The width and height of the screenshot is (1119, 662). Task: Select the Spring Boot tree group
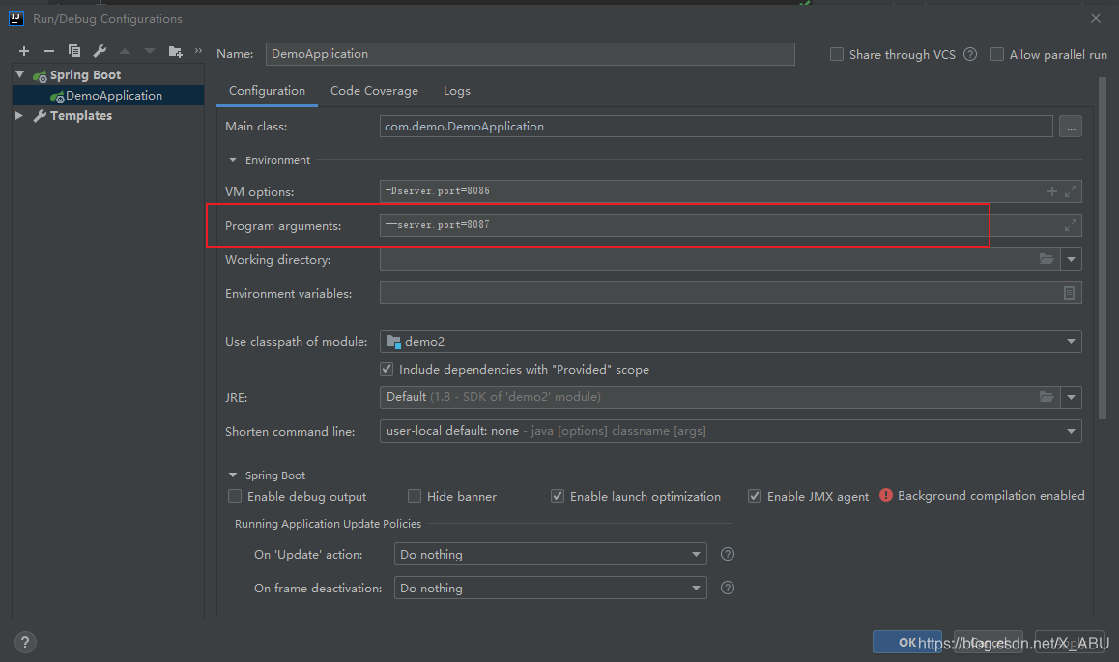pos(85,74)
